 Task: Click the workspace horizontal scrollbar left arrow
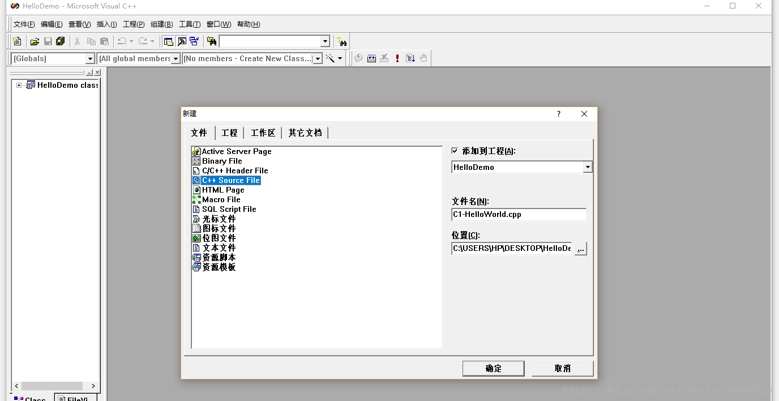[17, 386]
